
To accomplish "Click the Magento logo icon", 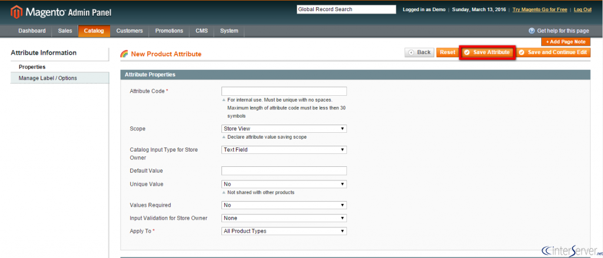I will [16, 13].
